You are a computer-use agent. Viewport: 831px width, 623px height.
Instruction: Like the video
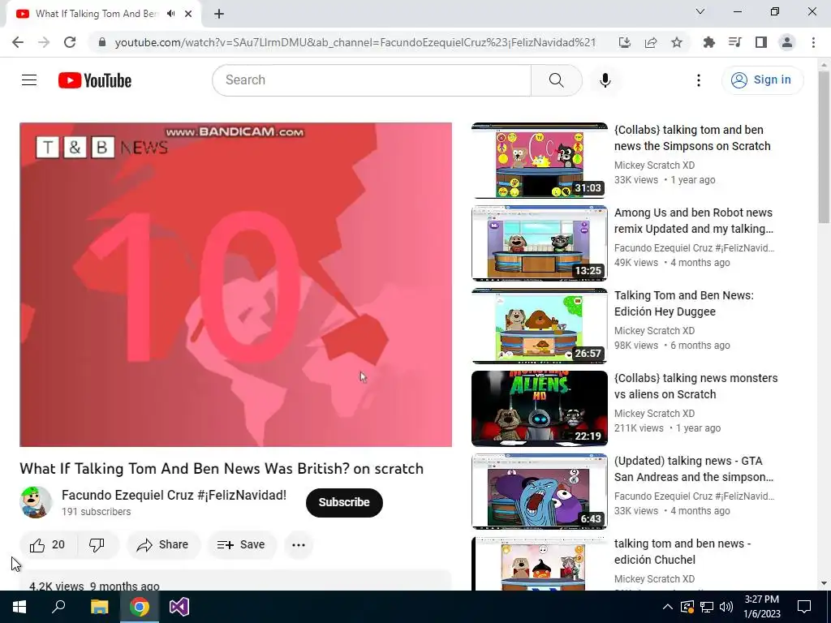click(x=48, y=544)
